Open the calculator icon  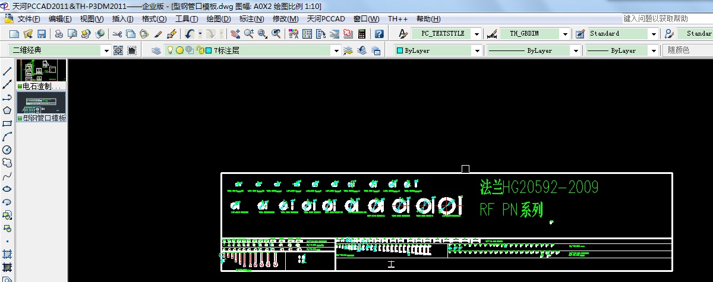click(x=362, y=34)
